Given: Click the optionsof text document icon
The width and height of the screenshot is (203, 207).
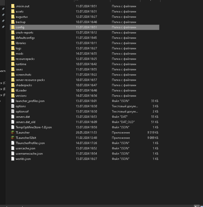Looking at the screenshot, I should (x=13, y=112).
